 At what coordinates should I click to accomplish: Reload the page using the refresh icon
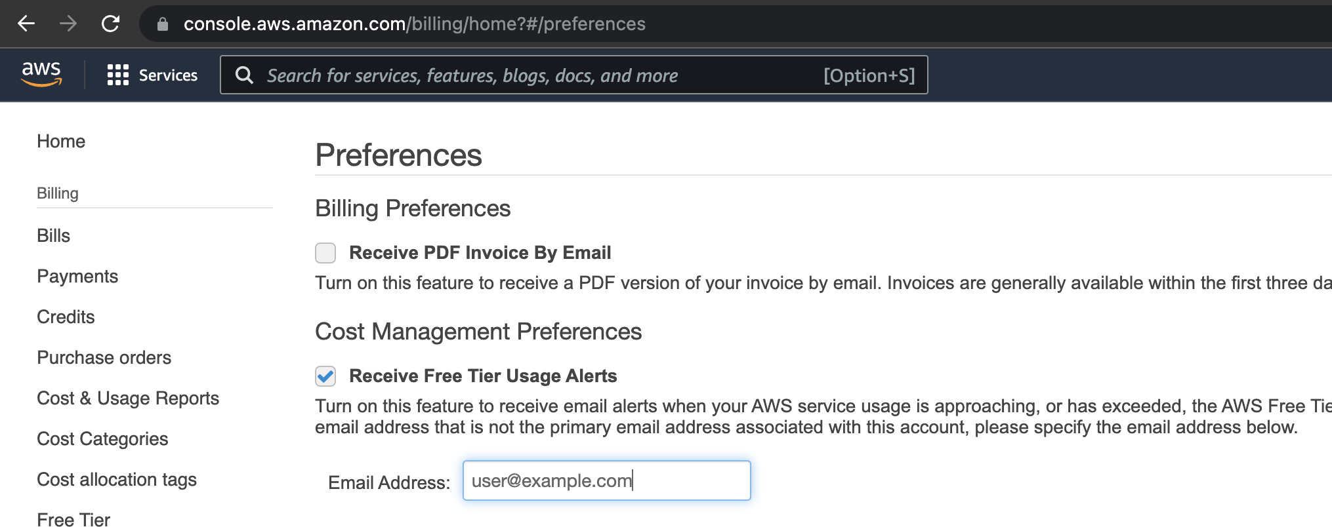110,24
